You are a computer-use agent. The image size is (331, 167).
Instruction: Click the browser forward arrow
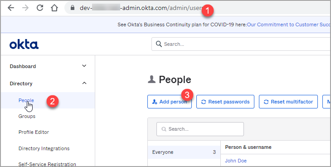(25, 8)
